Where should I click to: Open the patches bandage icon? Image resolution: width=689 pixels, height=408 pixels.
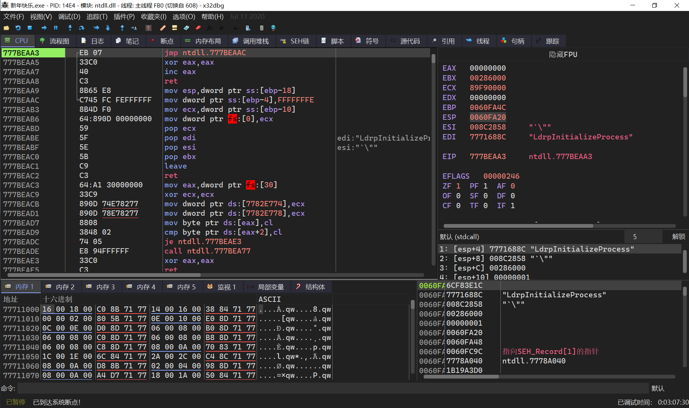pos(163,28)
